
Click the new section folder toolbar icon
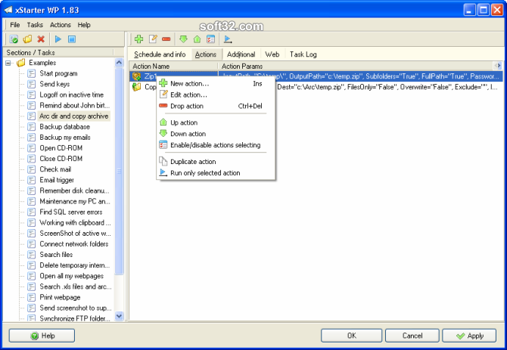pyautogui.click(x=27, y=39)
